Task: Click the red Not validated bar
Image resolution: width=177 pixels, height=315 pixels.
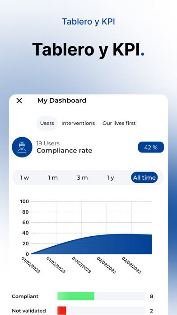Action: [62, 310]
